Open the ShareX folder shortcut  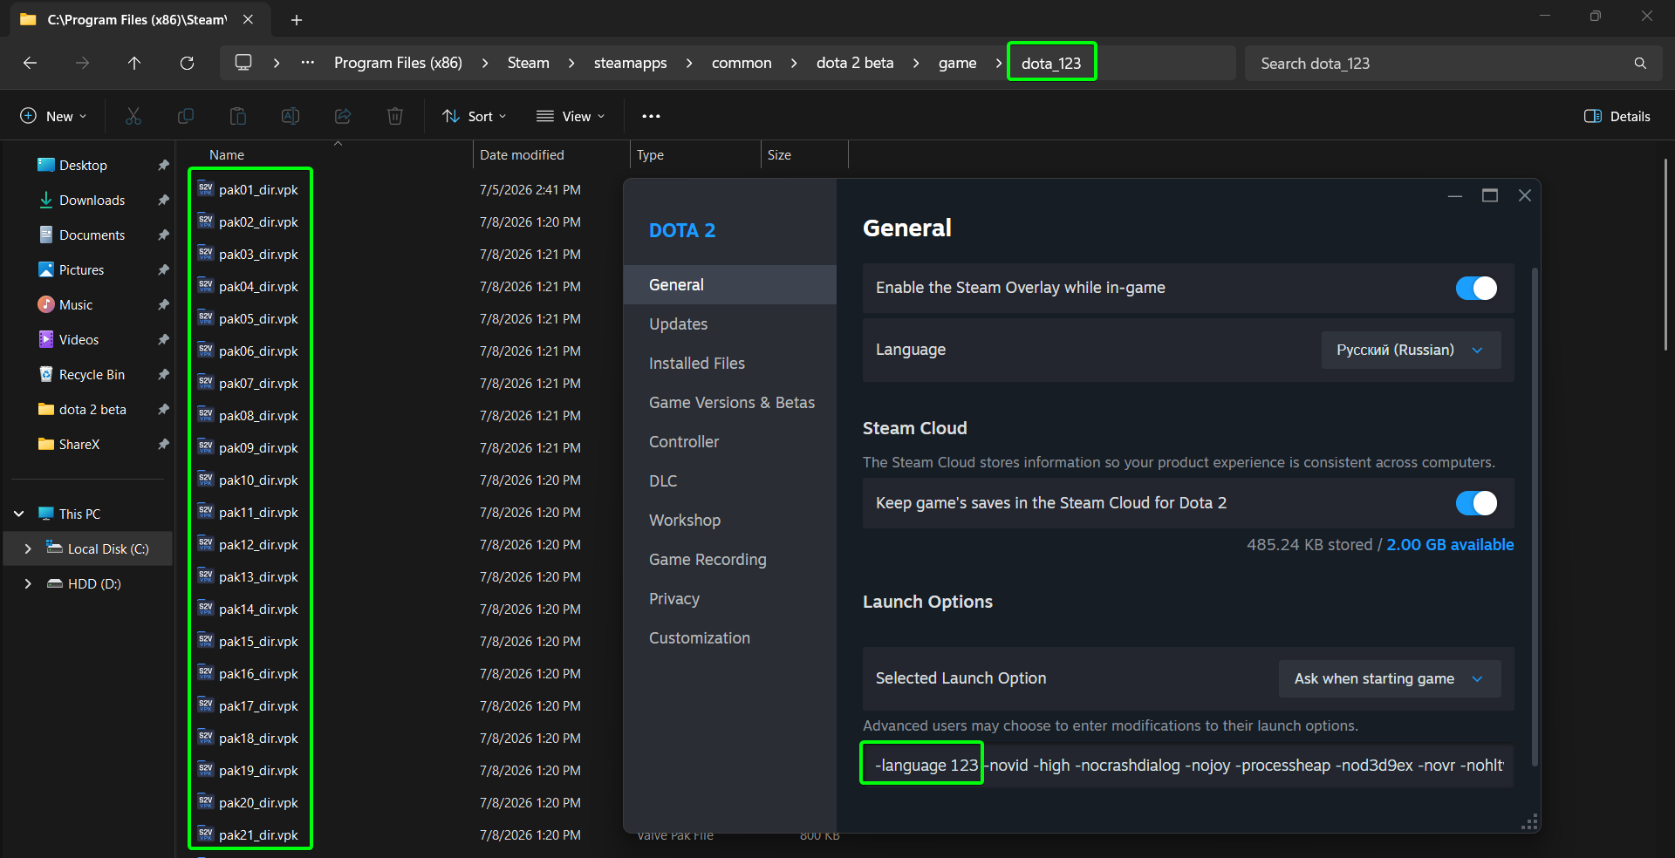point(79,444)
